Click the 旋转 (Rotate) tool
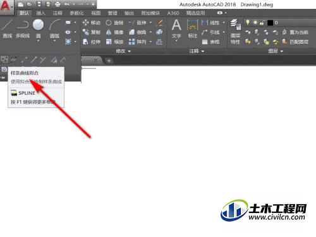Viewport: 316px width, 237px height. point(114,23)
